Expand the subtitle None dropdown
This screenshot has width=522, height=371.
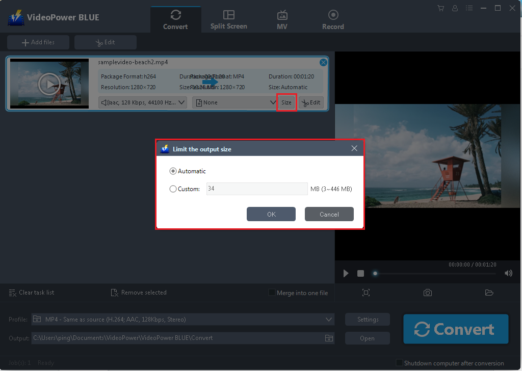(x=234, y=102)
